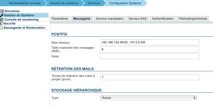This screenshot has height=107, width=213.
Task: Go to the Serveur EAS tab
Action: point(138,19)
